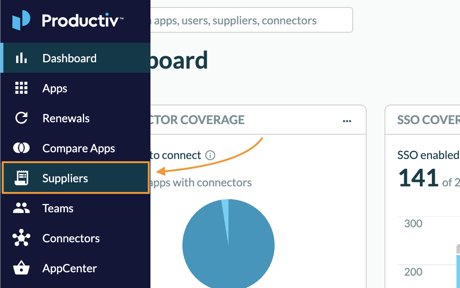460x288 pixels.
Task: Click the Apps grid icon
Action: click(21, 88)
